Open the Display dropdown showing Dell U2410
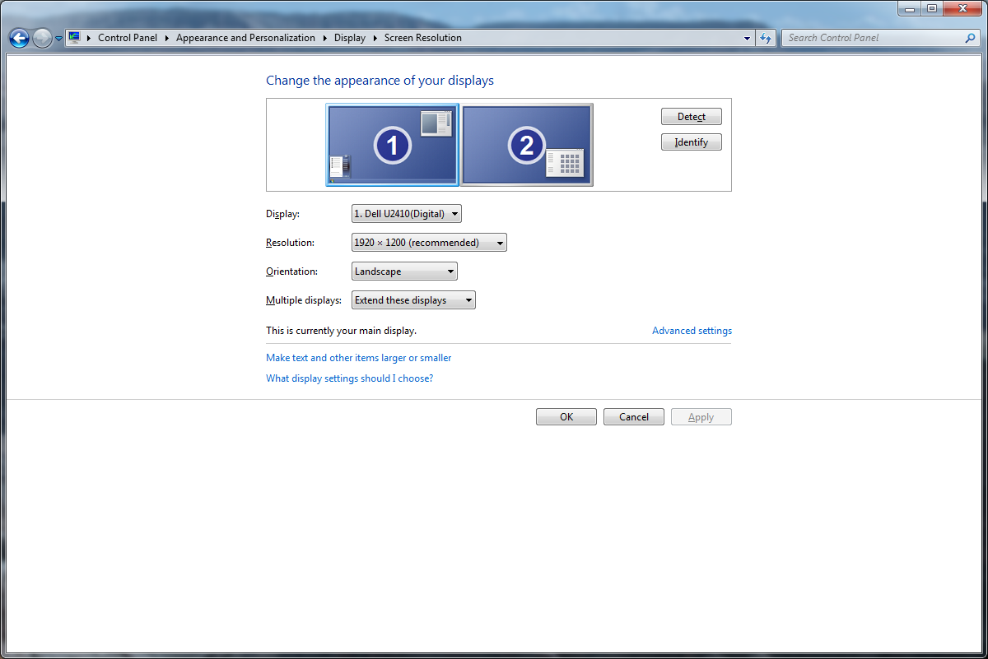The height and width of the screenshot is (659, 988). 406,214
